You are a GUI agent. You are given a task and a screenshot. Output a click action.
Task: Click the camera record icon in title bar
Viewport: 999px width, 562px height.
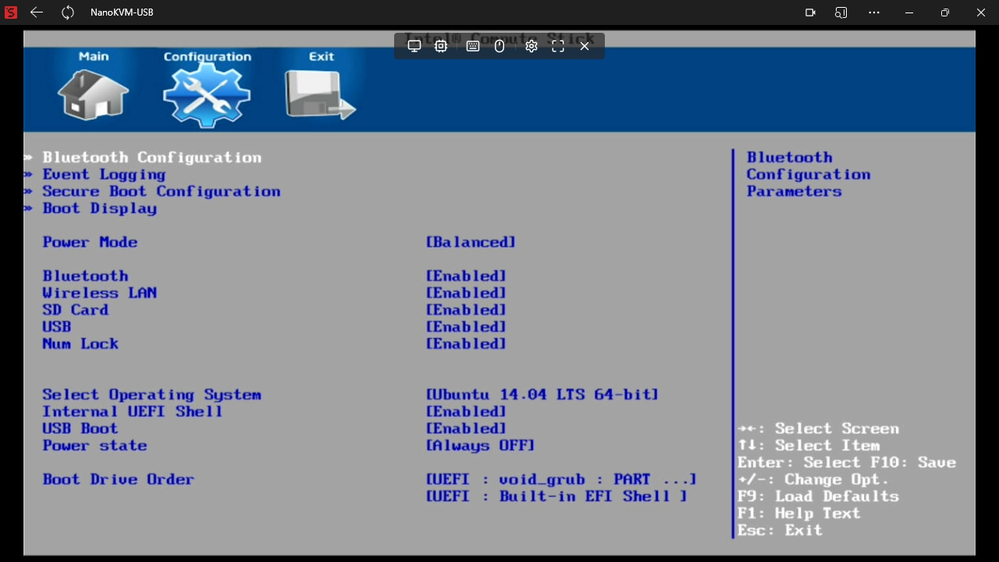[810, 12]
